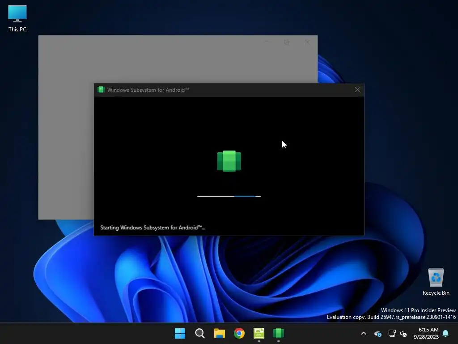458x344 pixels.
Task: Open the notifications bell
Action: click(x=446, y=333)
